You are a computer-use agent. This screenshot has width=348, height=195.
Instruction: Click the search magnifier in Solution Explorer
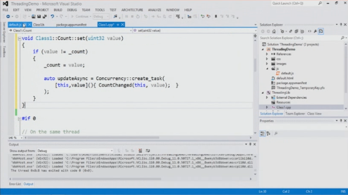tap(342, 38)
